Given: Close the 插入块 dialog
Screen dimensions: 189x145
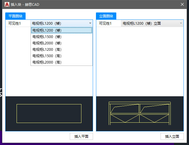Looking at the screenshot, I should pos(182,4).
